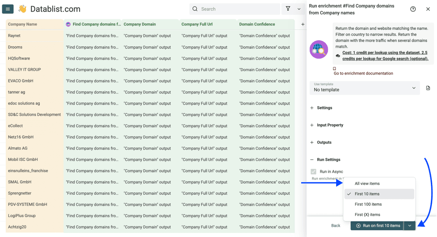
Task: Open the hamburger menu button
Action: 8,9
